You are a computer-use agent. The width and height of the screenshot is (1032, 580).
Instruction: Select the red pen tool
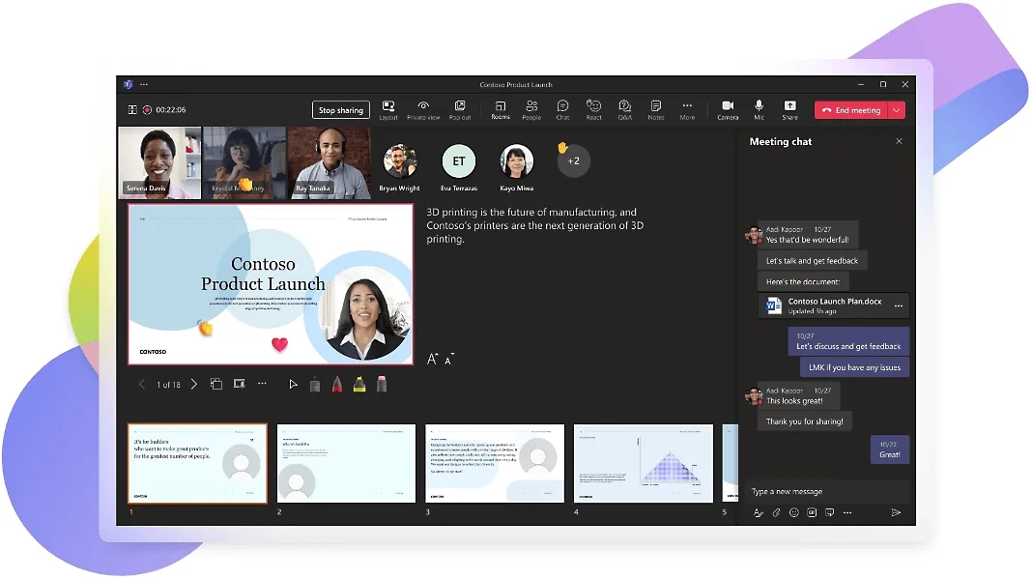pyautogui.click(x=337, y=385)
